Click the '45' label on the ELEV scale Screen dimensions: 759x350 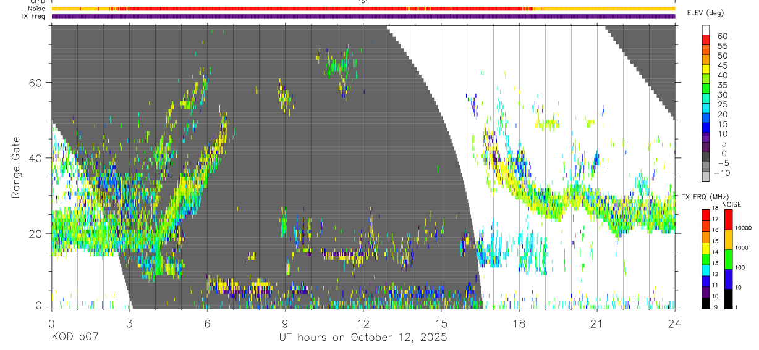click(721, 65)
